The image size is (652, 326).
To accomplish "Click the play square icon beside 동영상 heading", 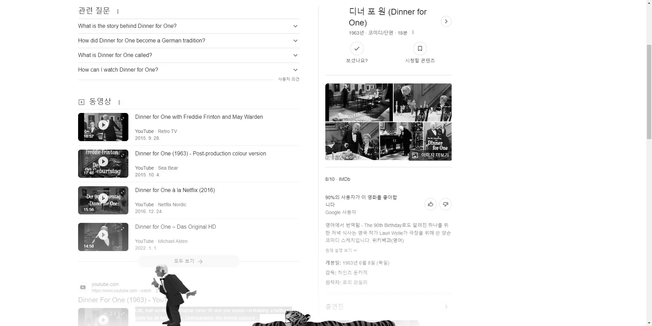I will (81, 102).
